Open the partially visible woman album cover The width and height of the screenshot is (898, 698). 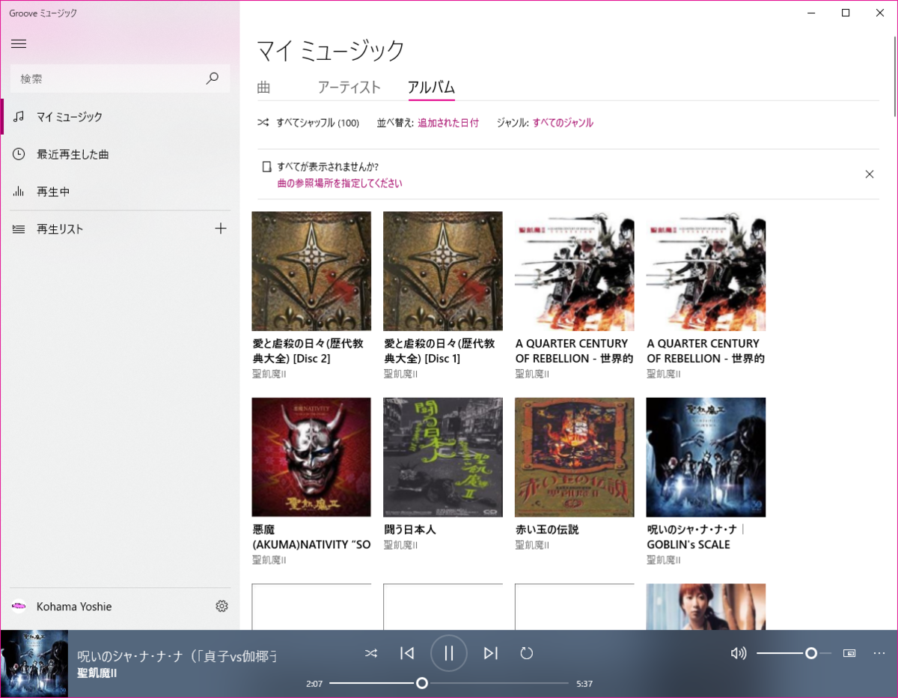[x=706, y=607]
